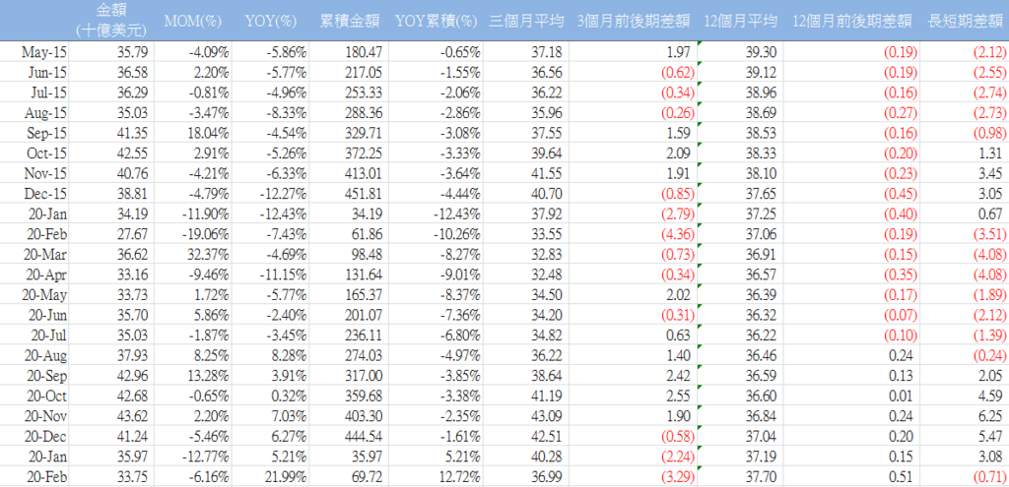Viewport: 1009px width, 487px height.
Task: Click the 三個月平均 header cell
Action: [x=526, y=21]
